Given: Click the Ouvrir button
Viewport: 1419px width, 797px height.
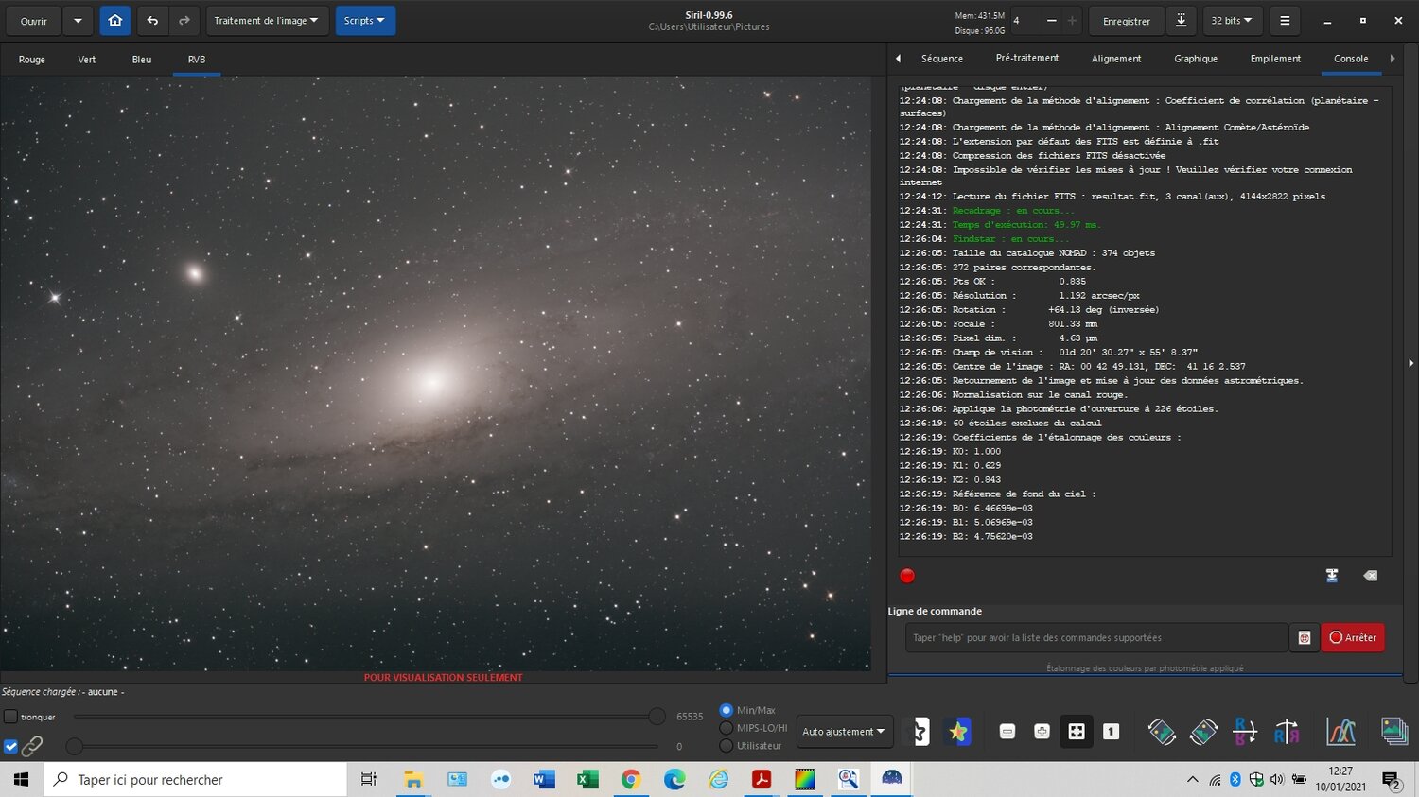Looking at the screenshot, I should [x=34, y=20].
